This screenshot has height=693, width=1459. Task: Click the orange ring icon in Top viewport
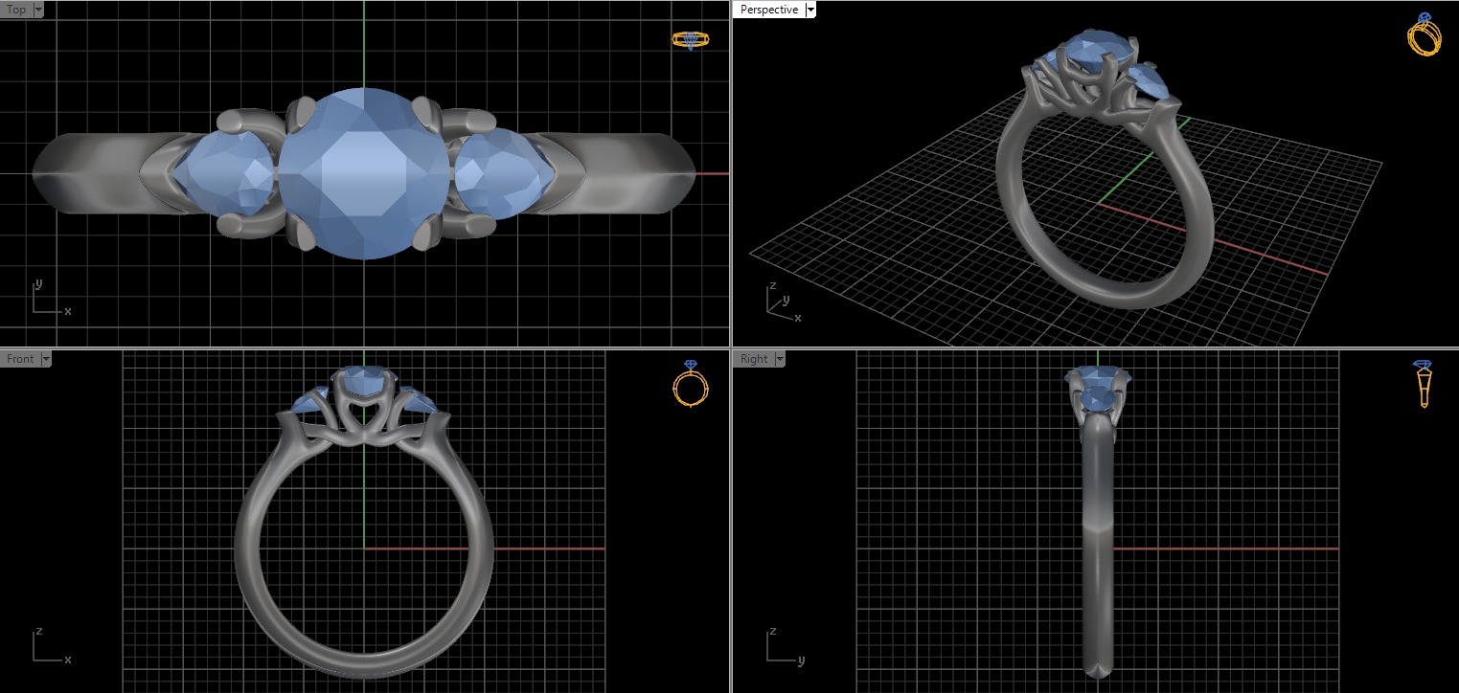point(691,40)
